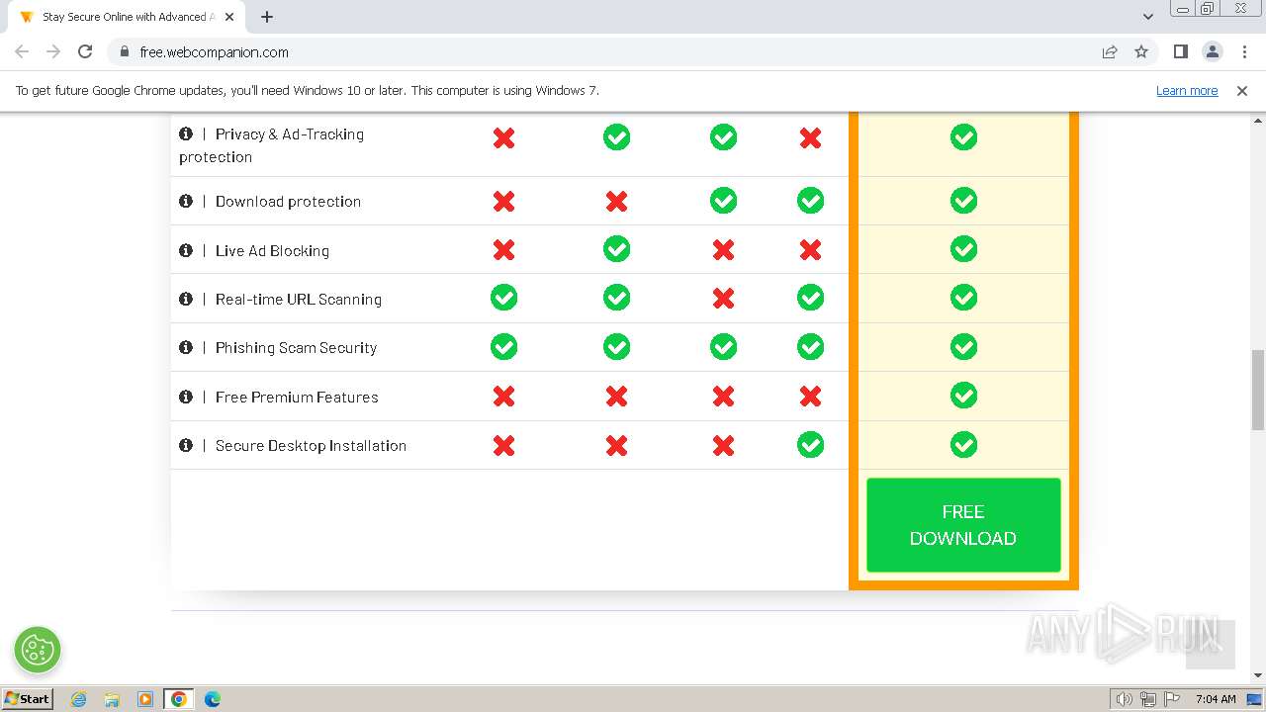Open the Chrome profile avatar
This screenshot has width=1266, height=712.
point(1212,51)
